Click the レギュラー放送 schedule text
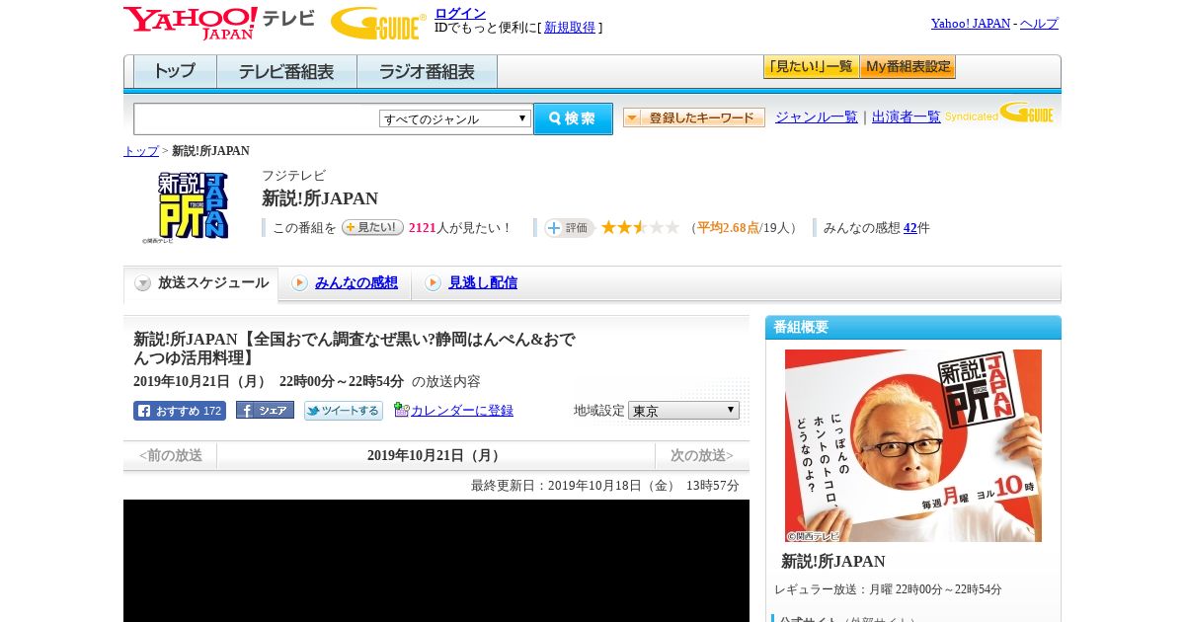Viewport: 1185px width, 622px height. (x=889, y=589)
